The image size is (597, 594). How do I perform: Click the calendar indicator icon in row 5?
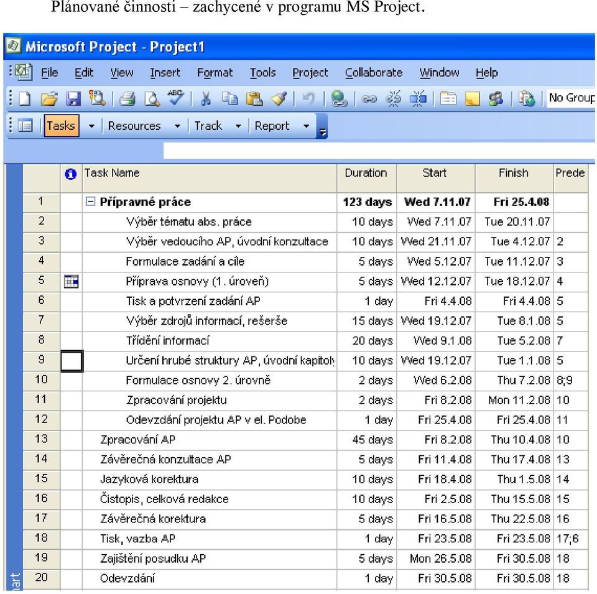(x=71, y=281)
